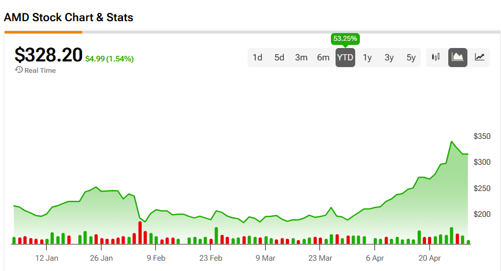This screenshot has height=271, width=501.
Task: View the 3y price range
Action: (389, 57)
